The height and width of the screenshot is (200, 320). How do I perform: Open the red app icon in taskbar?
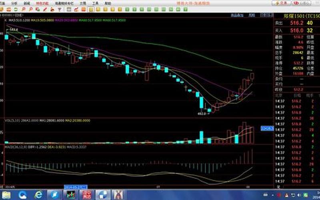tap(86, 195)
